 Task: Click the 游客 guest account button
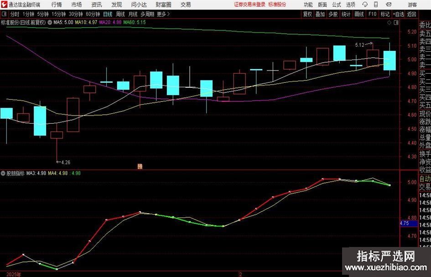[412, 5]
